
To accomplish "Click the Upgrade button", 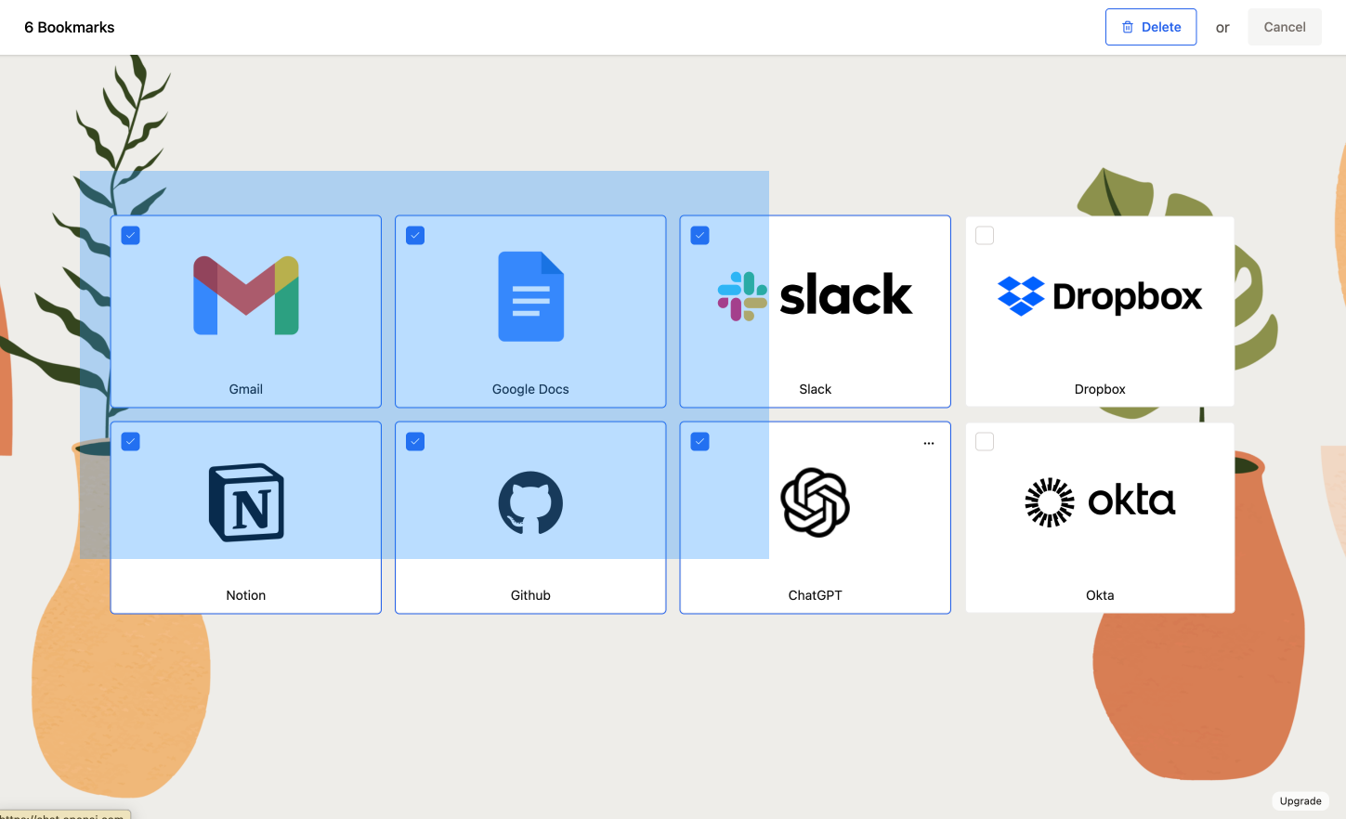I will 1300,800.
